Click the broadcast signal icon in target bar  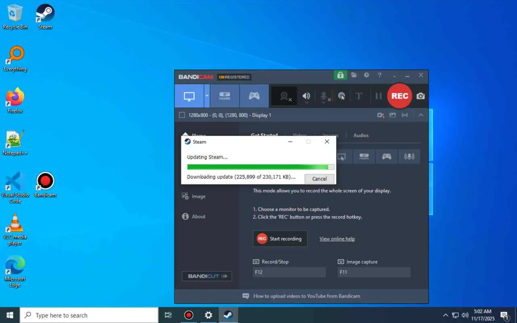tap(405, 115)
